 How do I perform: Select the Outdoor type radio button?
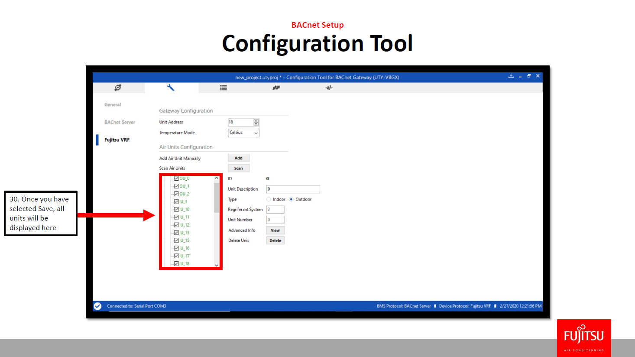[x=291, y=199]
